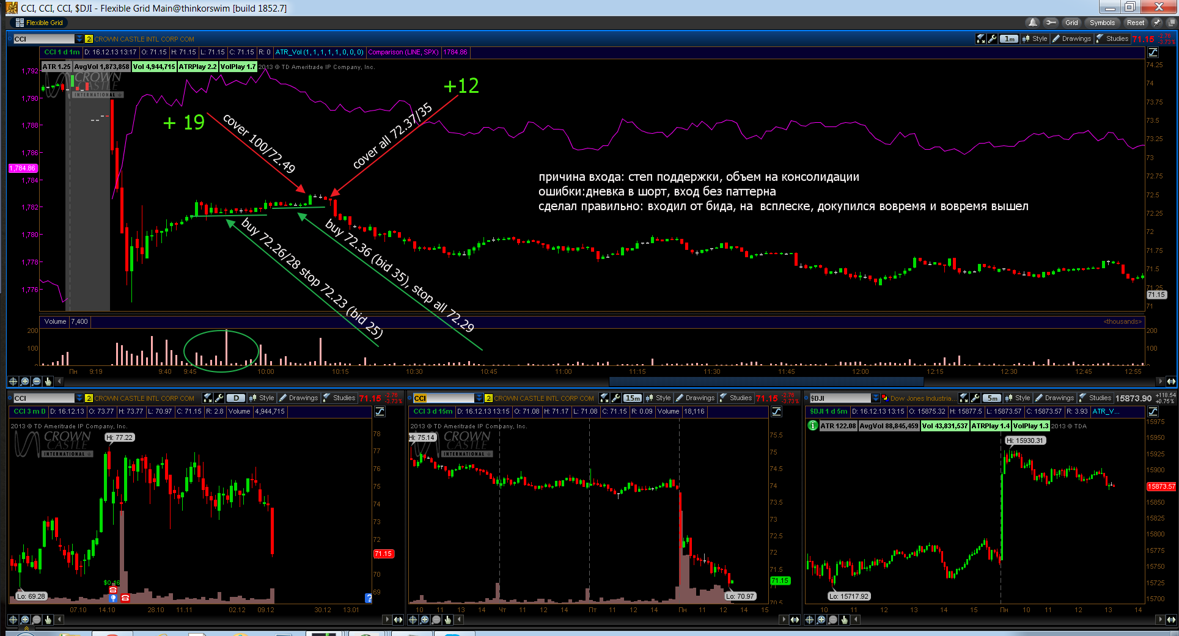Toggle expansion arrows in daily chart corner

[398, 620]
